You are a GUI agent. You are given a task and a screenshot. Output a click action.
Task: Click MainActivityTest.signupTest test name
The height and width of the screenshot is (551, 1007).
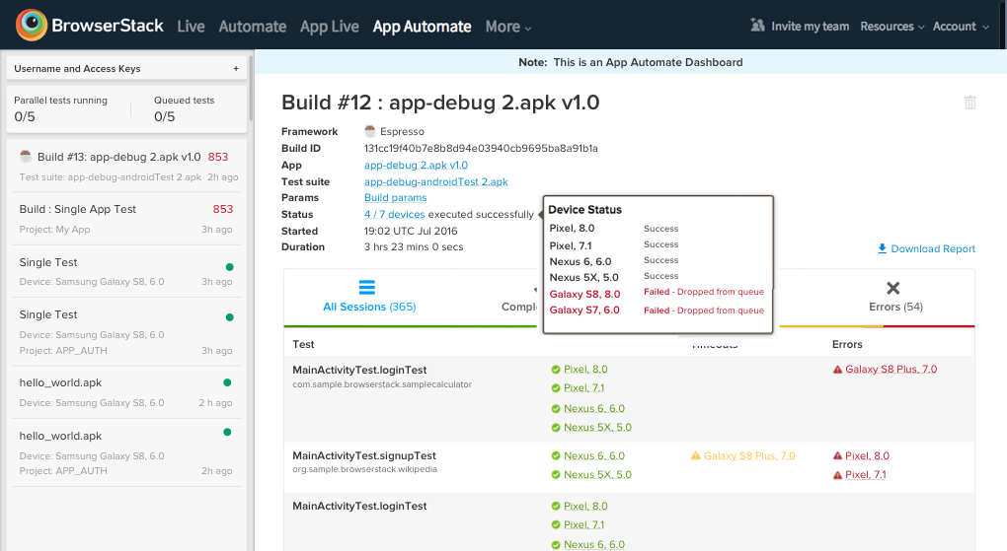(364, 455)
